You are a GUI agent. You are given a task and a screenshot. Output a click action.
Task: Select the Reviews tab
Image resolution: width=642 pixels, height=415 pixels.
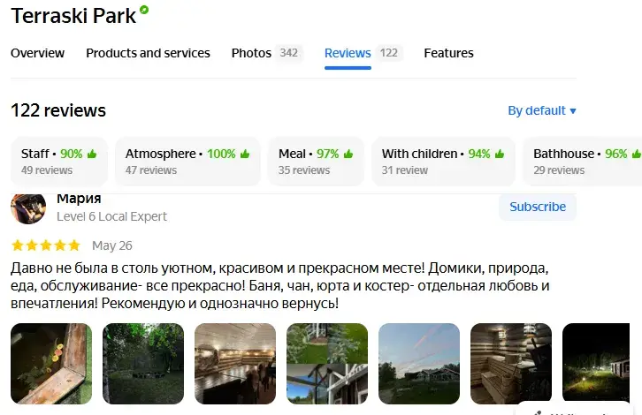point(348,53)
